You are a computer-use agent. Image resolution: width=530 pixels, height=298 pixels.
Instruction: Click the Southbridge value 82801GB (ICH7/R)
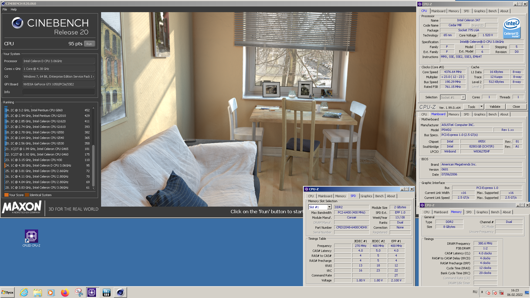[x=482, y=147]
